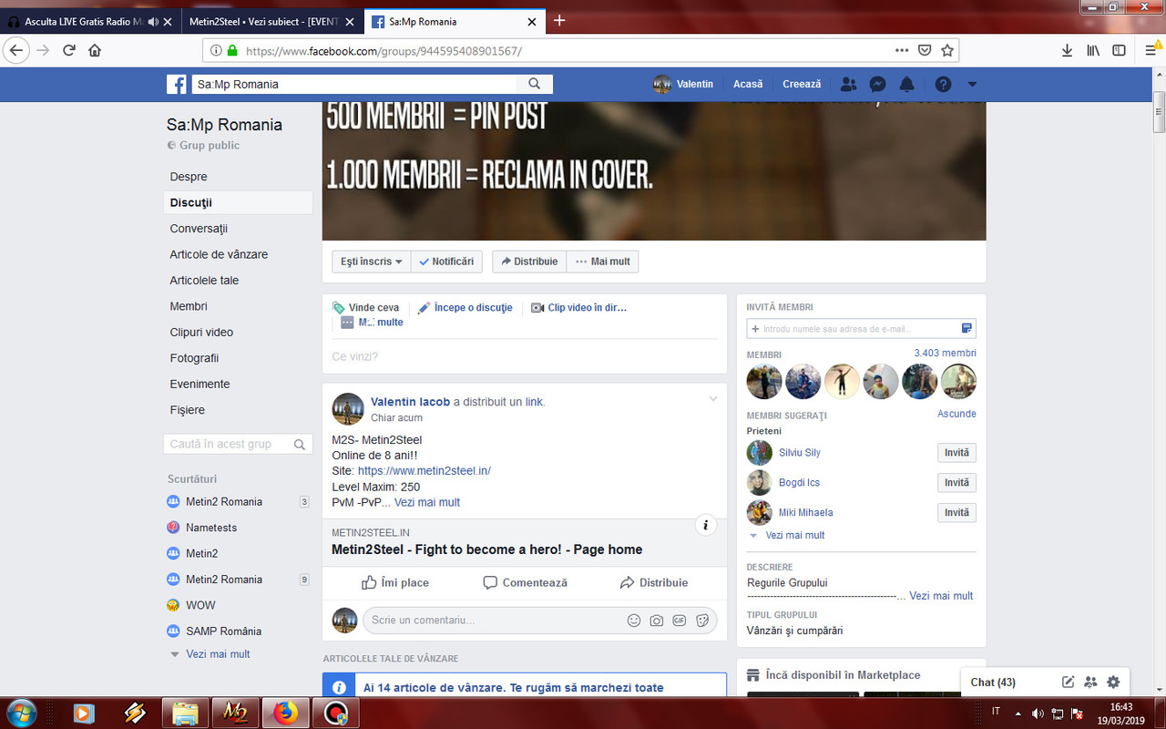Image resolution: width=1166 pixels, height=729 pixels.
Task: Add a sticker to comment
Action: (x=702, y=621)
